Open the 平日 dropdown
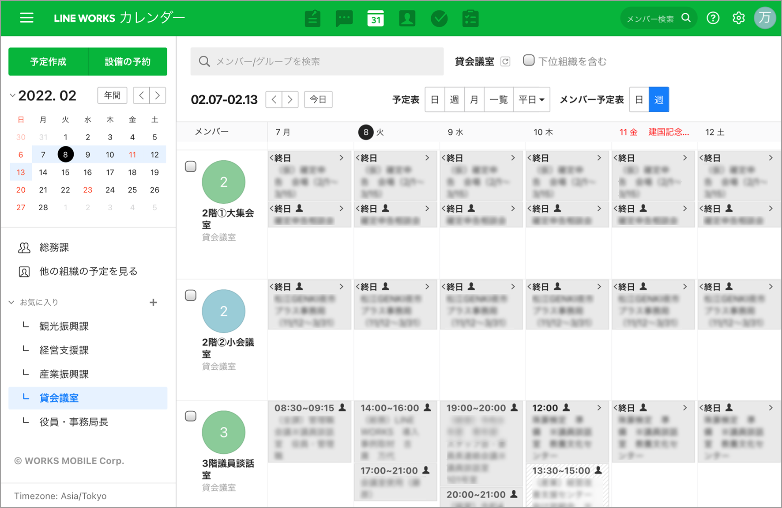The image size is (782, 508). click(531, 100)
